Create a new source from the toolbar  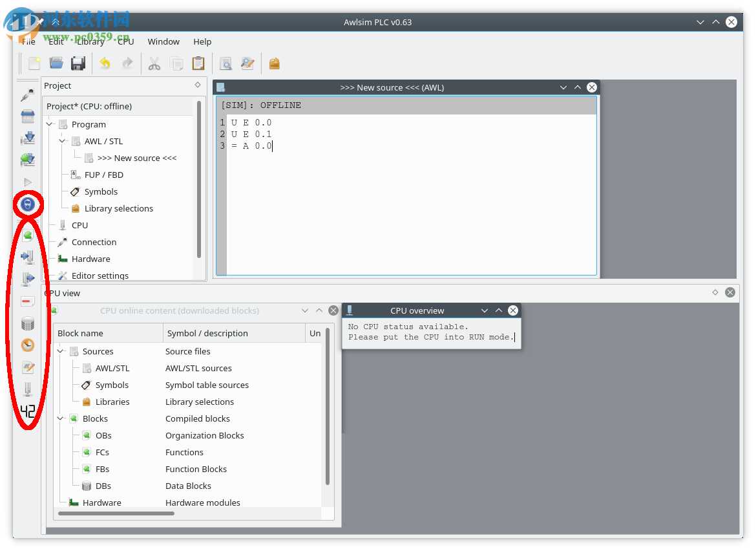(x=33, y=63)
